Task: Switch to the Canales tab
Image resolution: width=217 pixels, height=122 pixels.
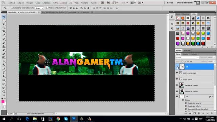Action: pos(185,54)
